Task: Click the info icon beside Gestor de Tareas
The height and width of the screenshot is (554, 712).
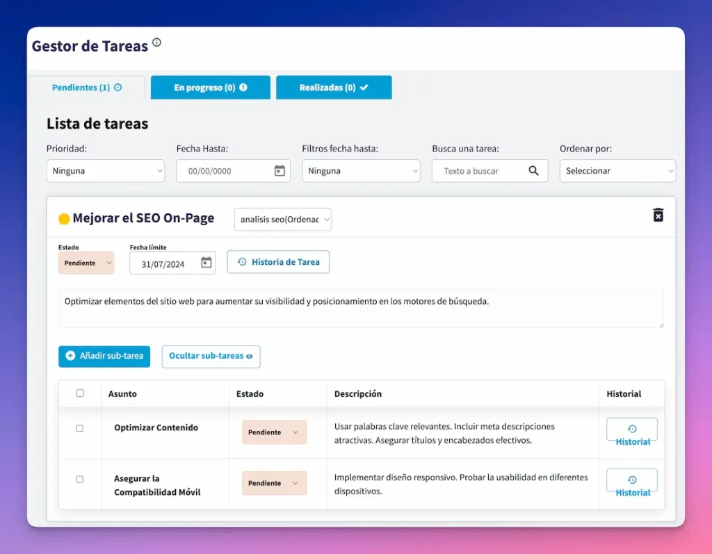Action: coord(157,42)
